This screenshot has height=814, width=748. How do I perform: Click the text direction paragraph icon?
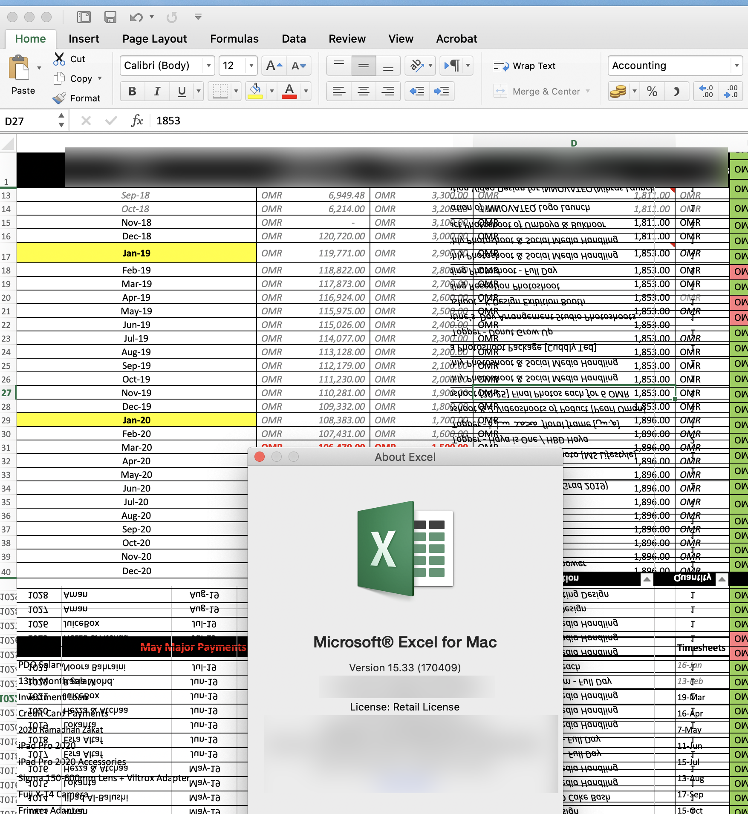(x=452, y=66)
